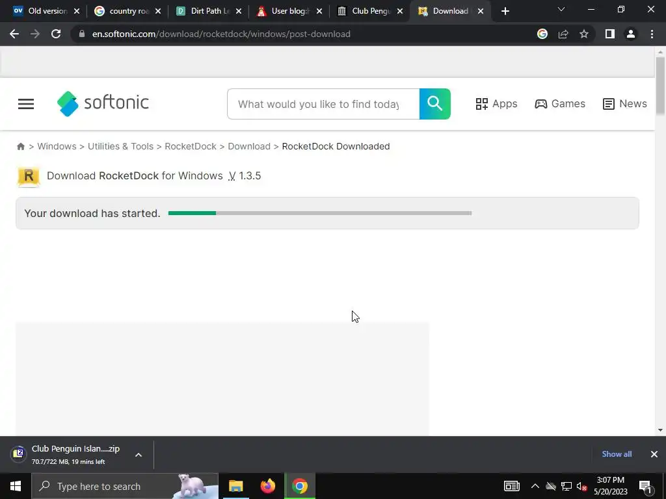Toggle the browser side panel
The image size is (666, 499).
pyautogui.click(x=610, y=34)
